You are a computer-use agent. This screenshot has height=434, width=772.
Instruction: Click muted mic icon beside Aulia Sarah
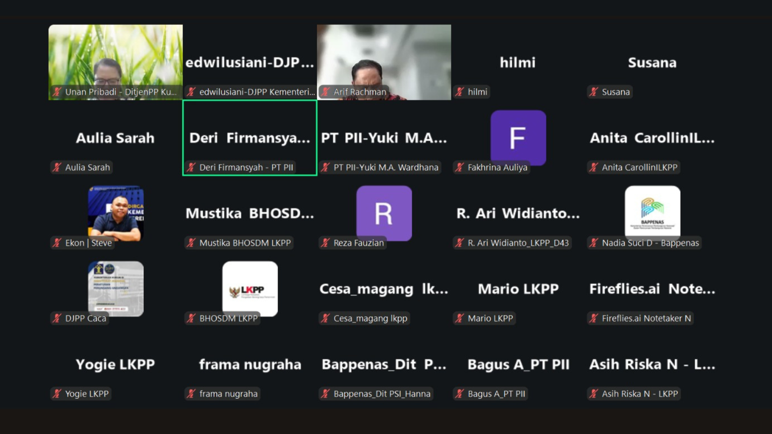click(57, 167)
